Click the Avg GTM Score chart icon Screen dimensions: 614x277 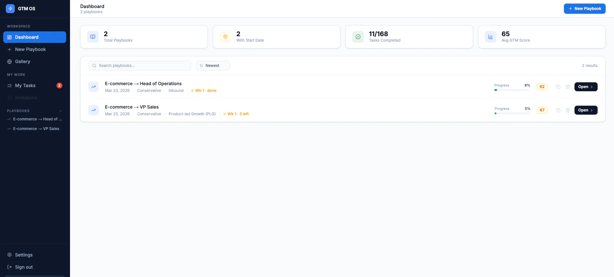(x=491, y=37)
